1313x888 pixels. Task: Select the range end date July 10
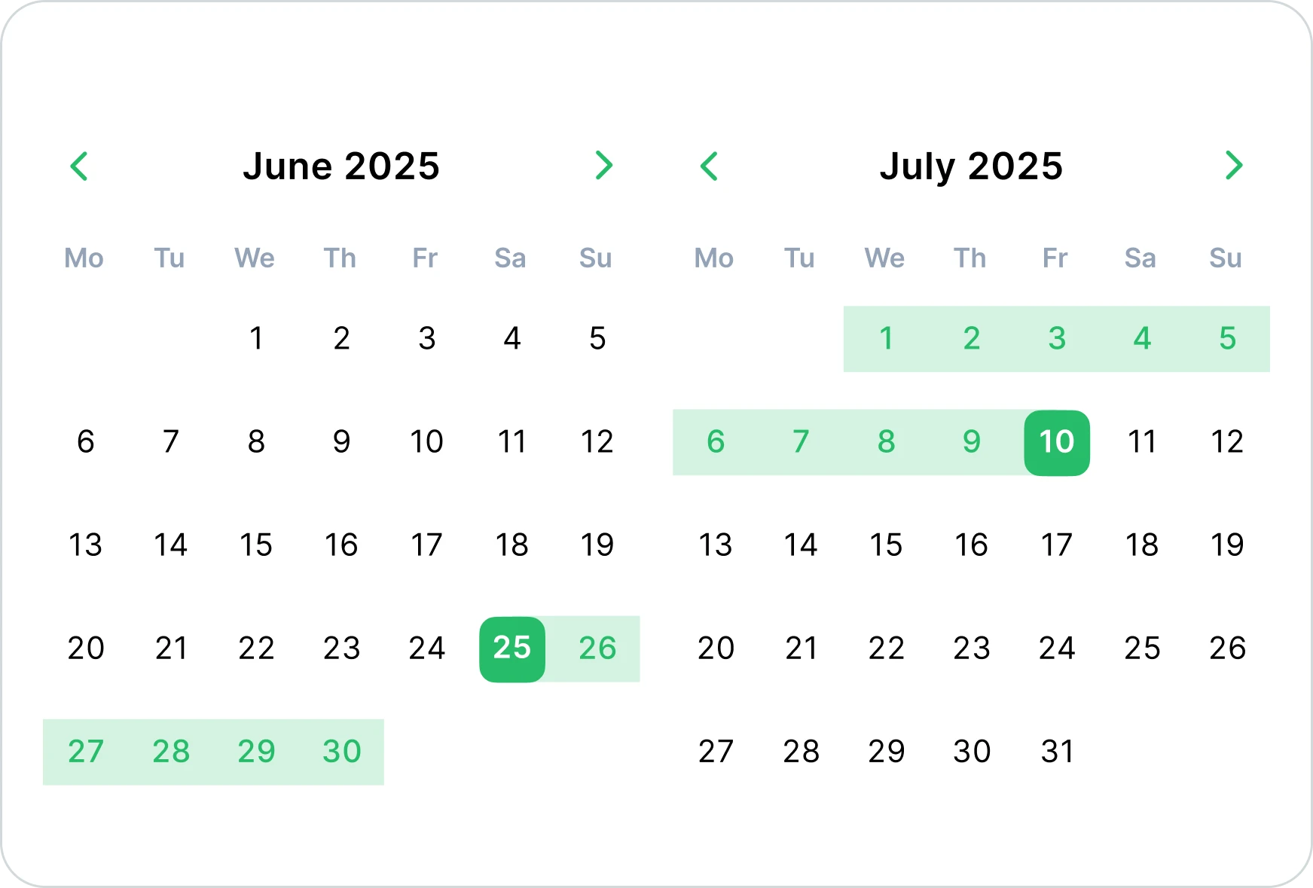tap(1057, 442)
